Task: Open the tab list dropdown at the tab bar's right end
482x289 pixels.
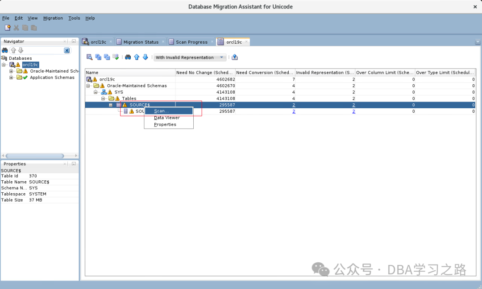Action: (478, 42)
